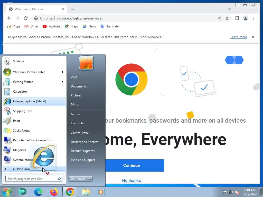This screenshot has width=263, height=197.
Task: Open Remote Desktop Connection
Action: (34, 140)
